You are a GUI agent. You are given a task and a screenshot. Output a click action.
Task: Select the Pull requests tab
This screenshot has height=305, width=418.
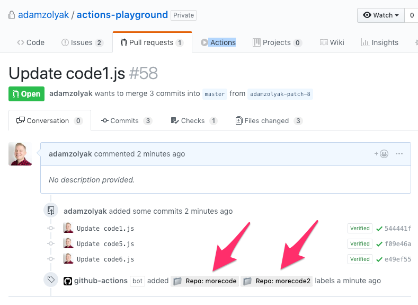click(x=152, y=42)
